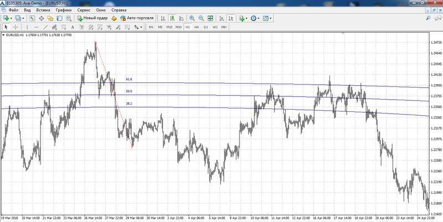The image size is (443, 222).
Task: Switch chart to line chart type
Action: point(181,18)
